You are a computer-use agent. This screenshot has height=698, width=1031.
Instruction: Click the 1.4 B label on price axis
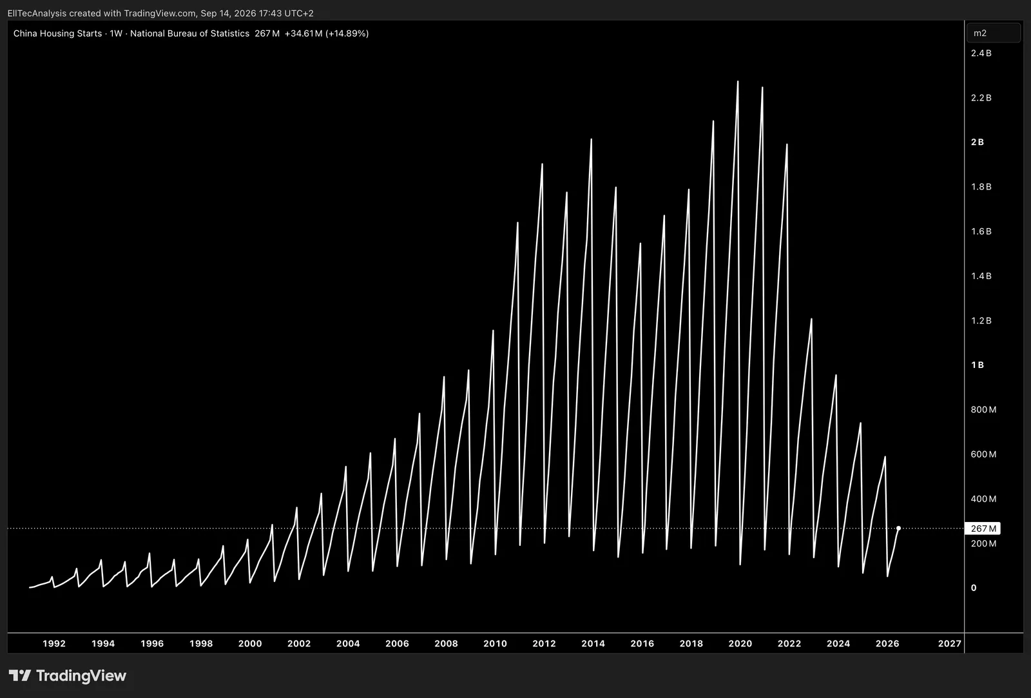[981, 276]
